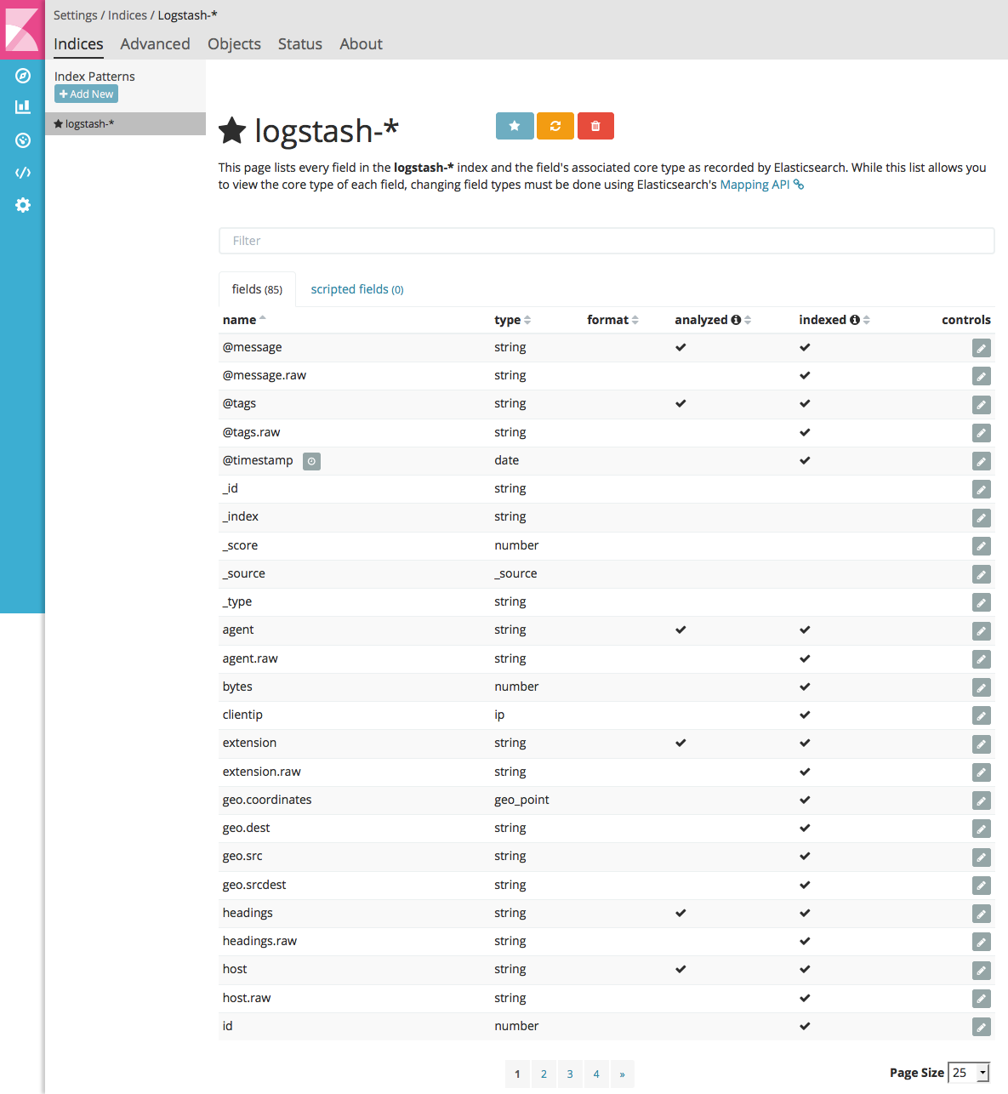Go to page 3 of fields
Image resolution: width=1008 pixels, height=1094 pixels.
pos(570,1074)
